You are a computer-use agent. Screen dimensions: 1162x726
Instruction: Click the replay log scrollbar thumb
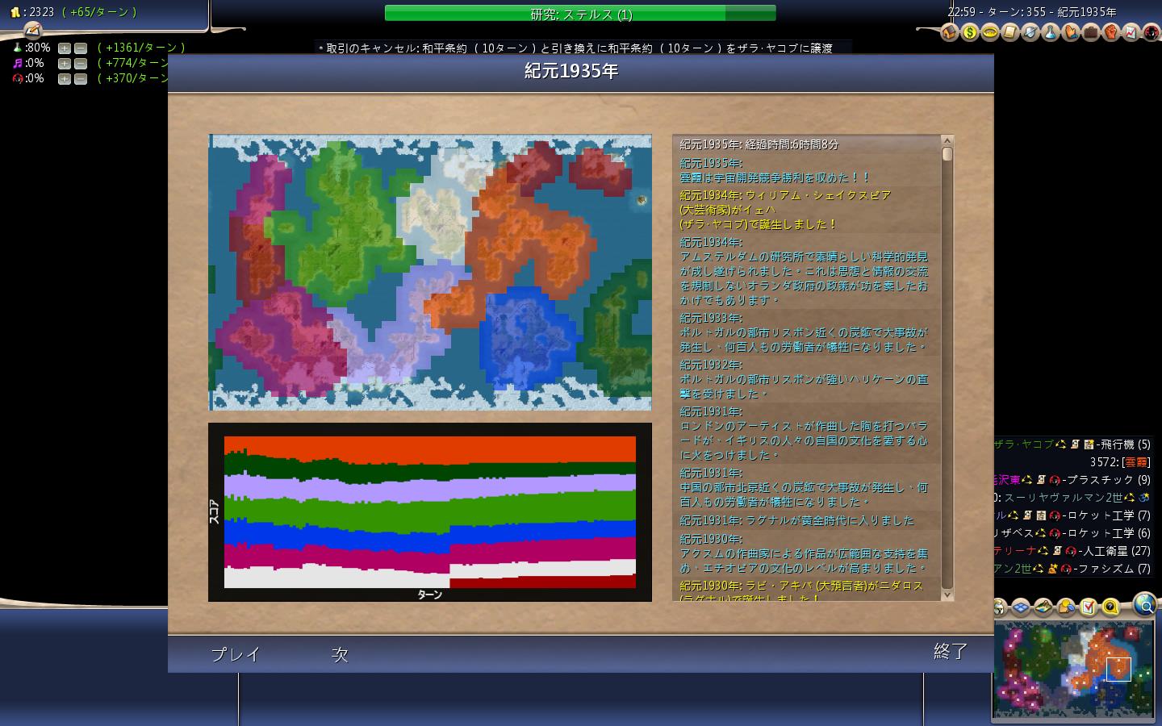tap(947, 153)
